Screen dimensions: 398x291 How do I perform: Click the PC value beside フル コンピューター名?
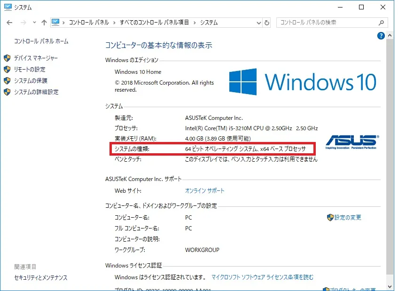click(x=188, y=228)
